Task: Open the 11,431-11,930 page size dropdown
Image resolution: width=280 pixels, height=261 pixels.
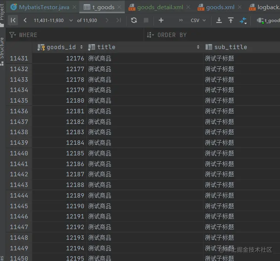Action: (x=53, y=21)
